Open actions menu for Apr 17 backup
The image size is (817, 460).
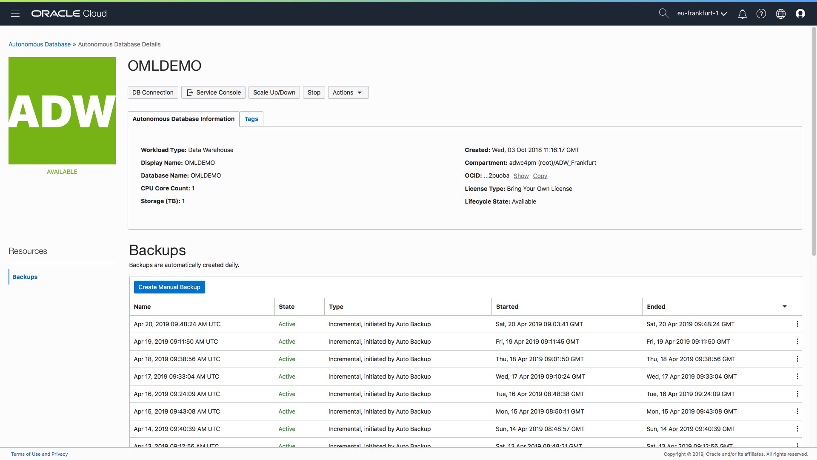797,377
